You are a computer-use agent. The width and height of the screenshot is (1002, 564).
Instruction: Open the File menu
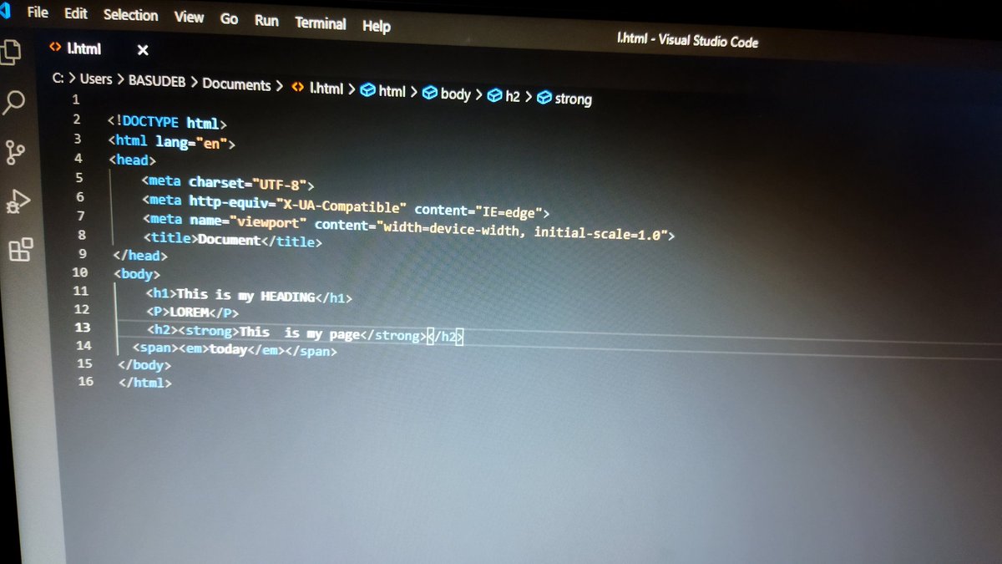click(x=38, y=13)
